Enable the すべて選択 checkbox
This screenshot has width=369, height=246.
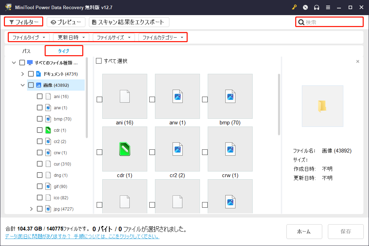99,61
